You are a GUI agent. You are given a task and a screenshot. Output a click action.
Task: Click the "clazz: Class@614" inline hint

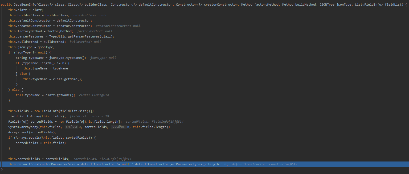94,95
